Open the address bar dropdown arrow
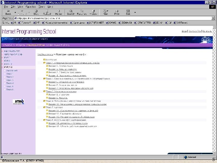 click(x=213, y=18)
